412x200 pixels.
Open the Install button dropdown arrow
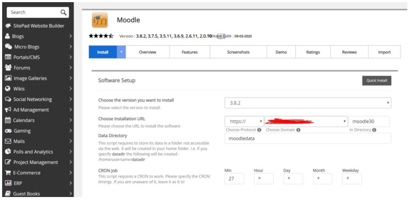[x=121, y=52]
